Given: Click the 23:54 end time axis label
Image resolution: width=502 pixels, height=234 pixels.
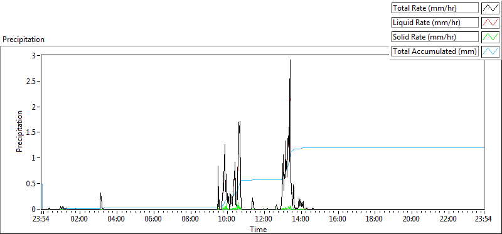Looking at the screenshot, I should [484, 220].
